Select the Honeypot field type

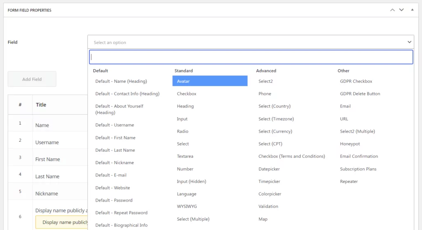pos(349,144)
